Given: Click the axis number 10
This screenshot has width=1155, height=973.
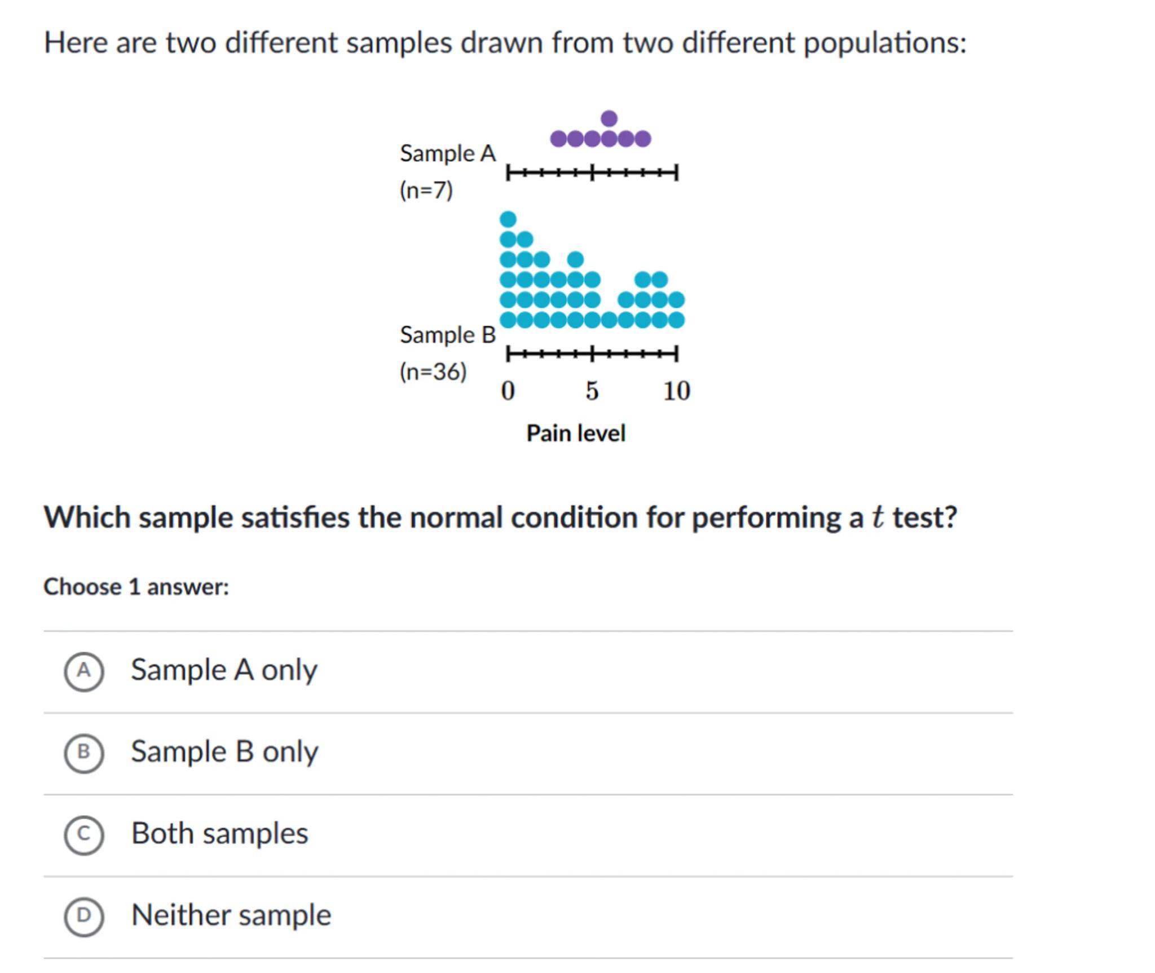Looking at the screenshot, I should click(x=676, y=391).
